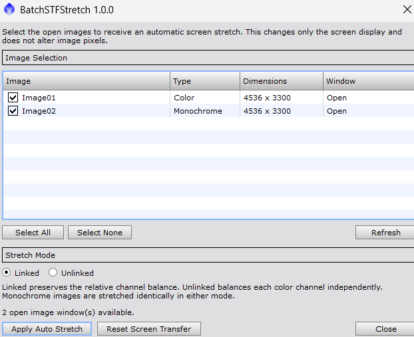414x337 pixels.
Task: Click the '2 open image window(s) available' status text
Action: (68, 312)
